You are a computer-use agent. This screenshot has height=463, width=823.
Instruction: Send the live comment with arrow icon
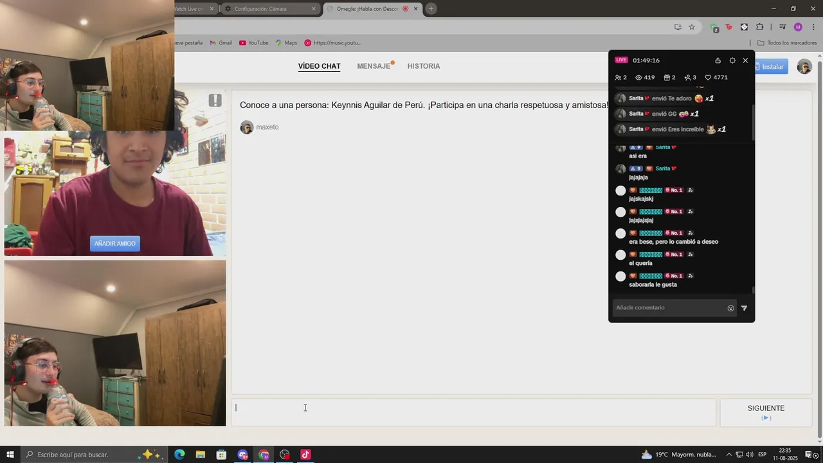744,308
